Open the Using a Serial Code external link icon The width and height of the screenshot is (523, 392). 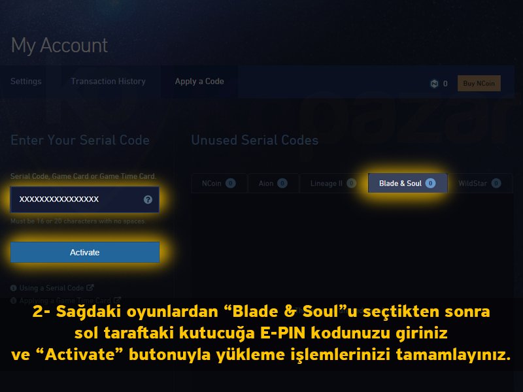click(90, 287)
